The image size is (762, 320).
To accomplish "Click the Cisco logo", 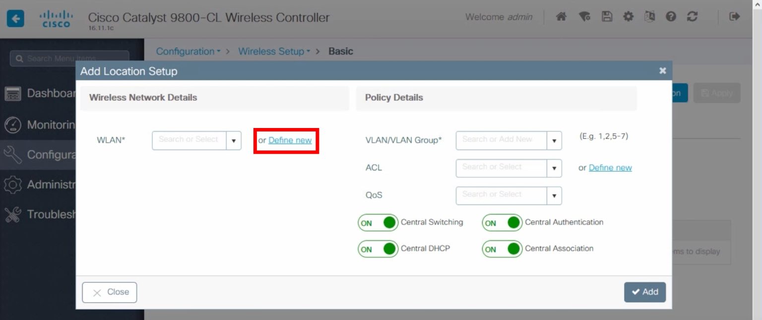I will 56,19.
